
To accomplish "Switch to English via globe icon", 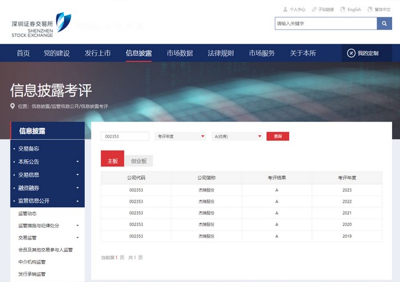I will tap(343, 9).
